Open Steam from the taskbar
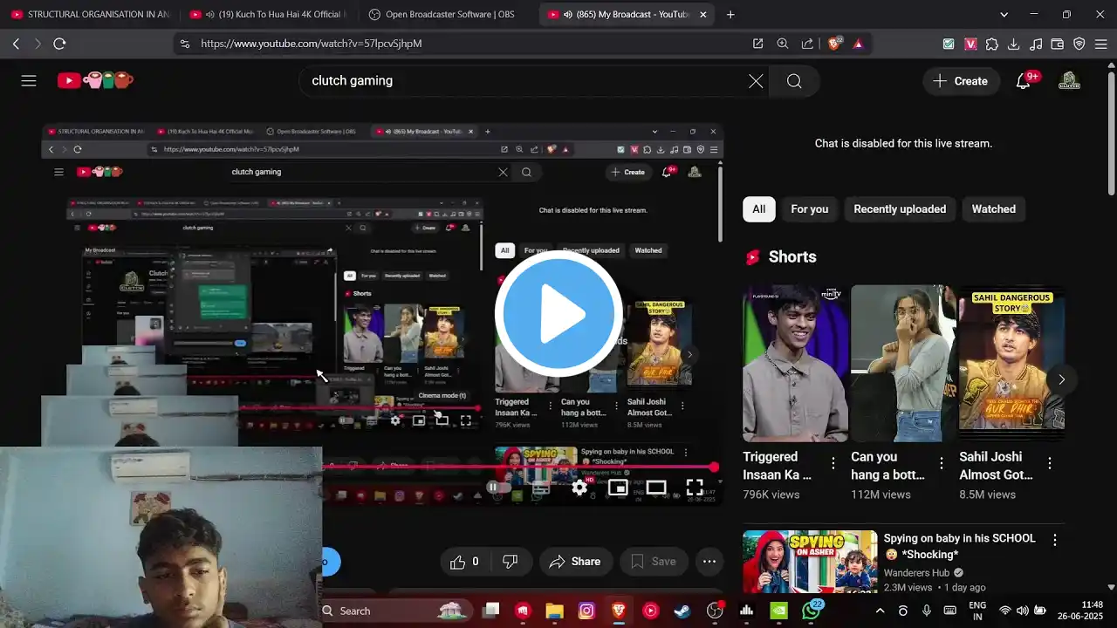1117x628 pixels. 682,611
